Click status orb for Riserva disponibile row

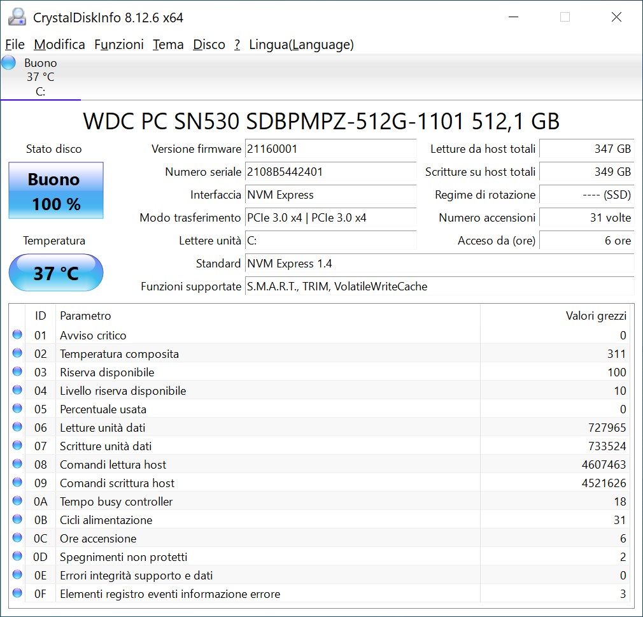click(17, 371)
